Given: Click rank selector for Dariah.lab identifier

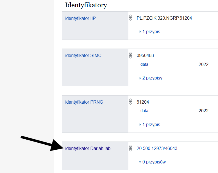Looking at the screenshot, I should pyautogui.click(x=130, y=148).
